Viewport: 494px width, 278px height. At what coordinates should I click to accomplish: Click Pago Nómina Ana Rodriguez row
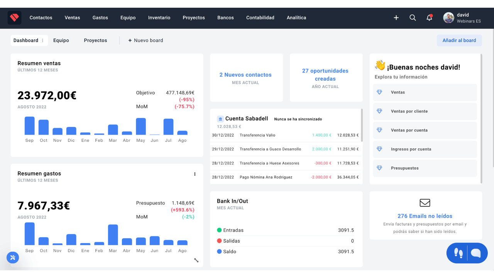point(285,177)
